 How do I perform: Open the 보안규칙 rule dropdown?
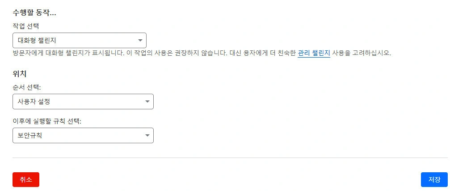(x=83, y=136)
